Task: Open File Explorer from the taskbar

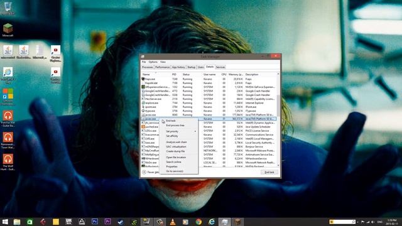Action: [17, 222]
